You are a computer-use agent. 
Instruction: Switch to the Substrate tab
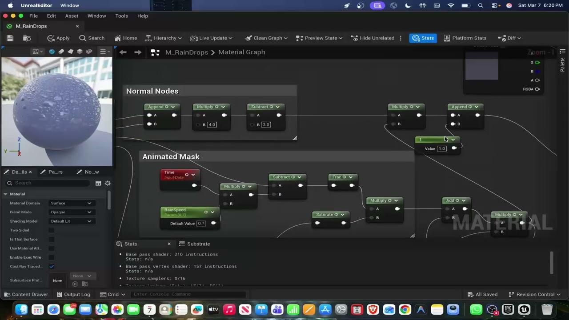tap(194, 244)
